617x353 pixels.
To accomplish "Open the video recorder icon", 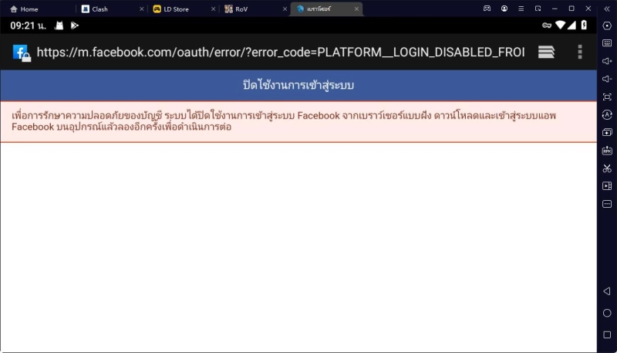I will [607, 186].
